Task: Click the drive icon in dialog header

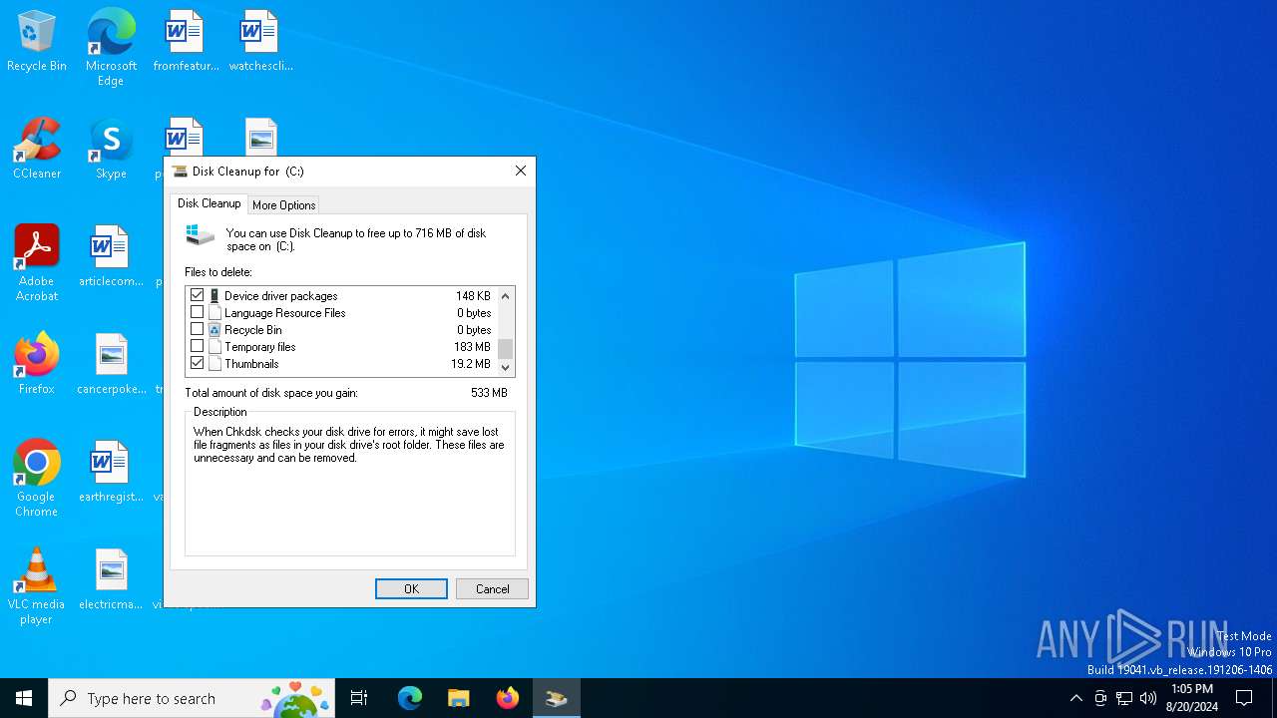Action: point(201,235)
